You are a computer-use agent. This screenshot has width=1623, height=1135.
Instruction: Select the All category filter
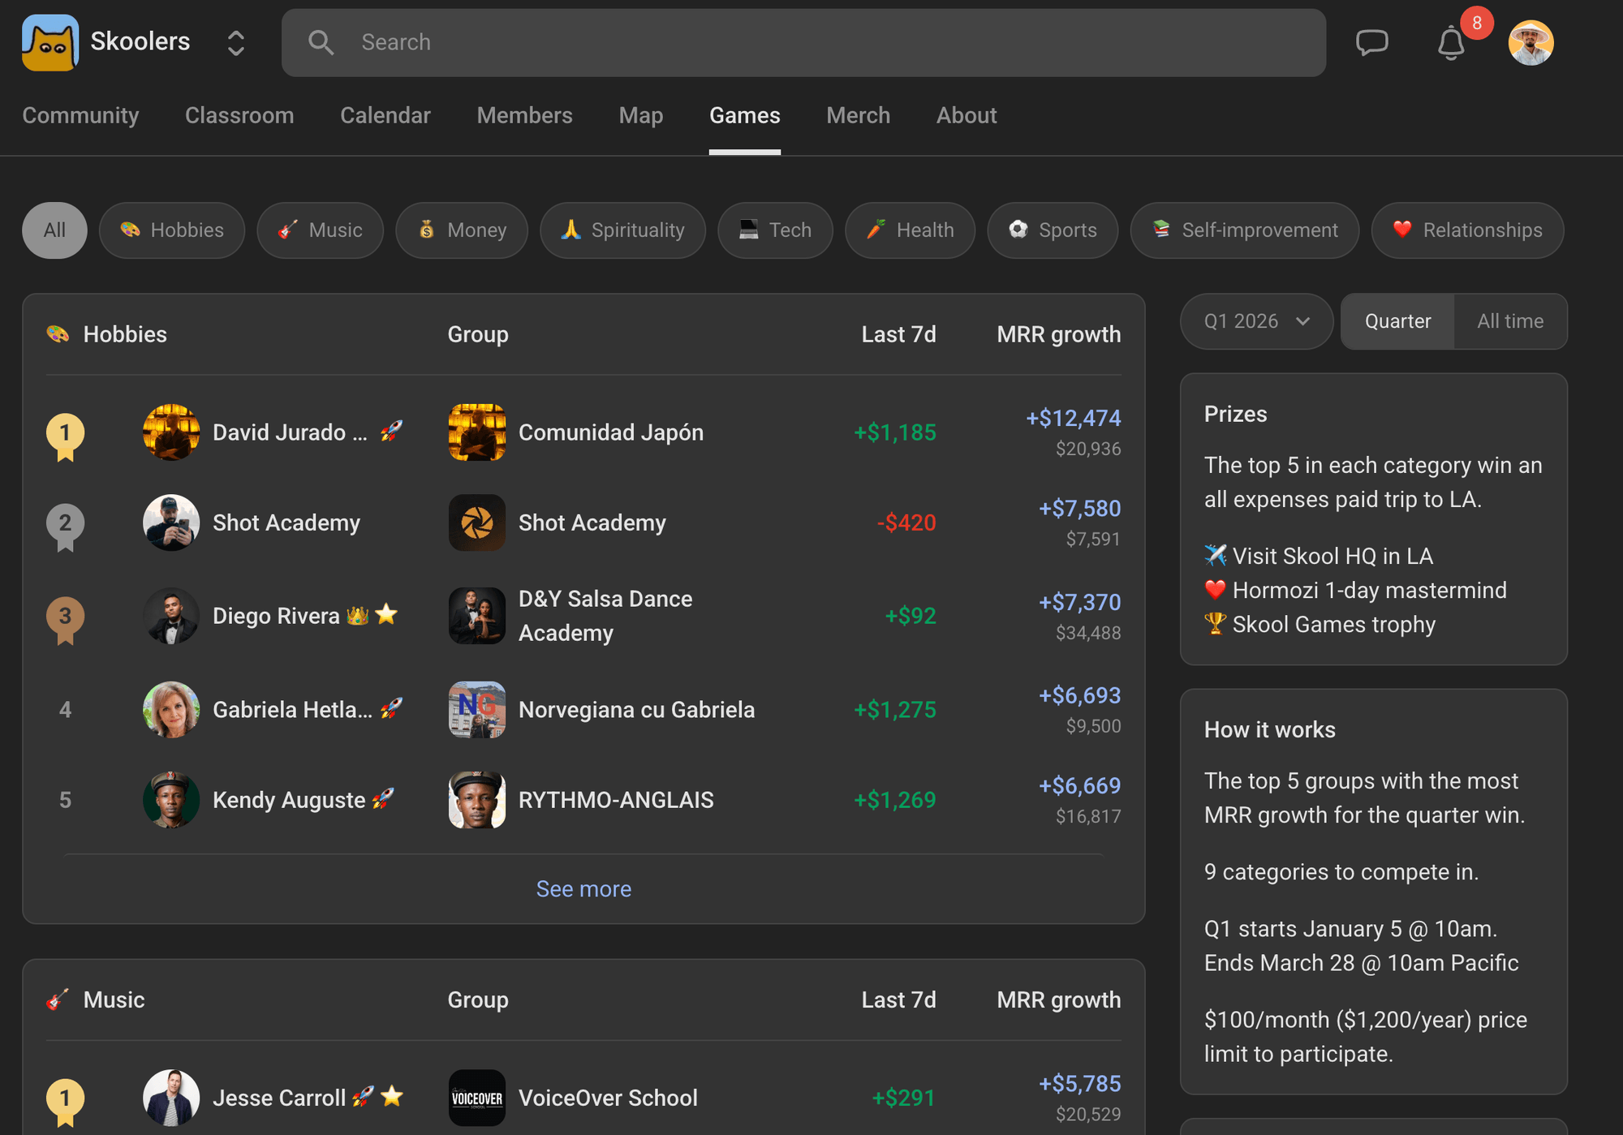(x=54, y=230)
